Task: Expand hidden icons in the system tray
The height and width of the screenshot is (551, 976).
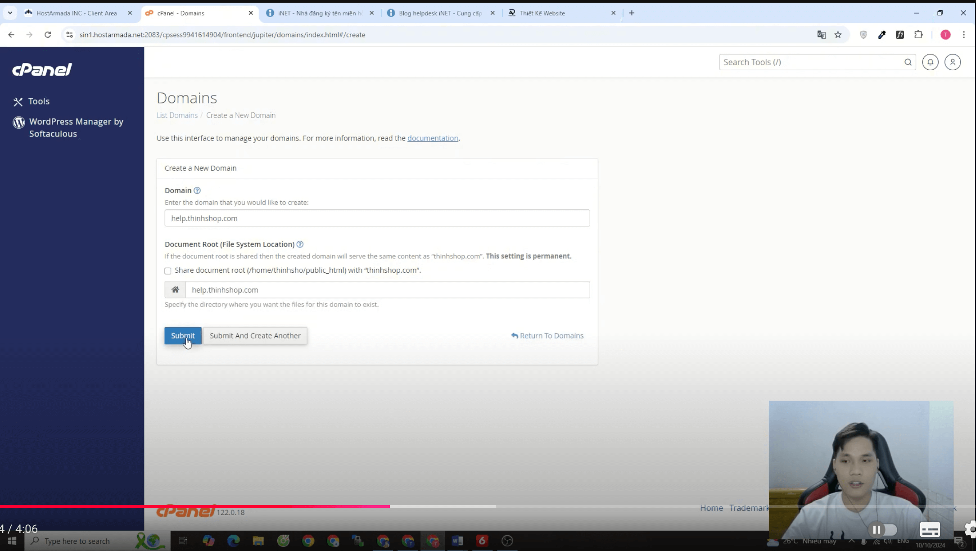Action: (851, 541)
